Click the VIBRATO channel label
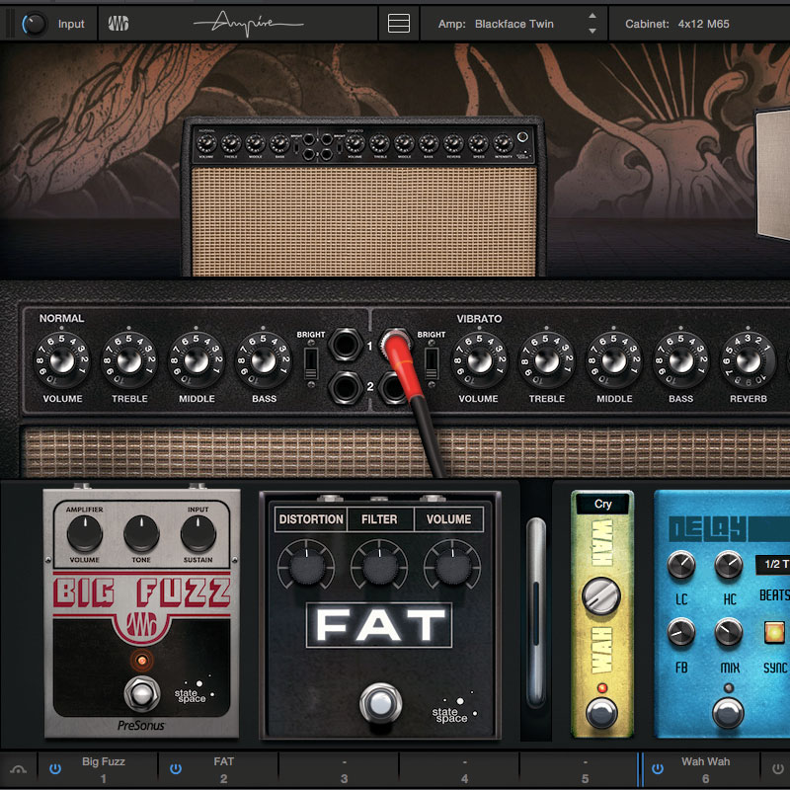Image resolution: width=790 pixels, height=790 pixels. [x=479, y=319]
